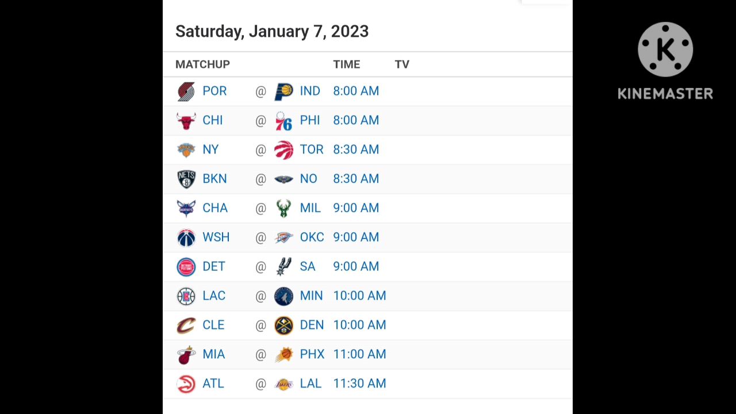Open the 8:30 AM NY at TOR game
The image size is (736, 414).
coord(356,149)
